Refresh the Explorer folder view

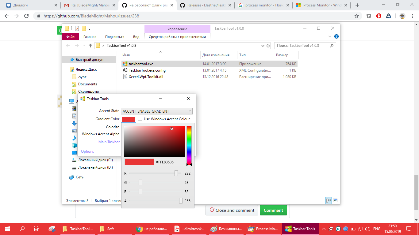pos(268,46)
